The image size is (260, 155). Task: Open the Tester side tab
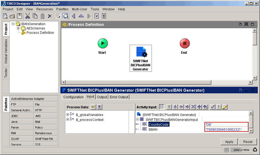(x=6, y=73)
